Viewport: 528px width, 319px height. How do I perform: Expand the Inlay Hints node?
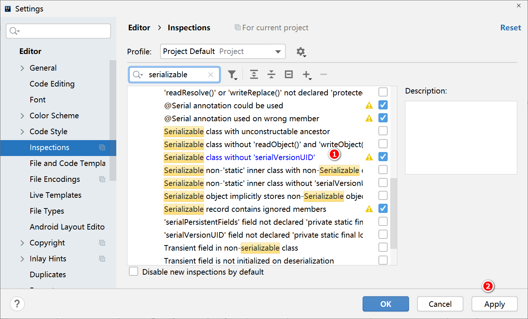[22, 259]
